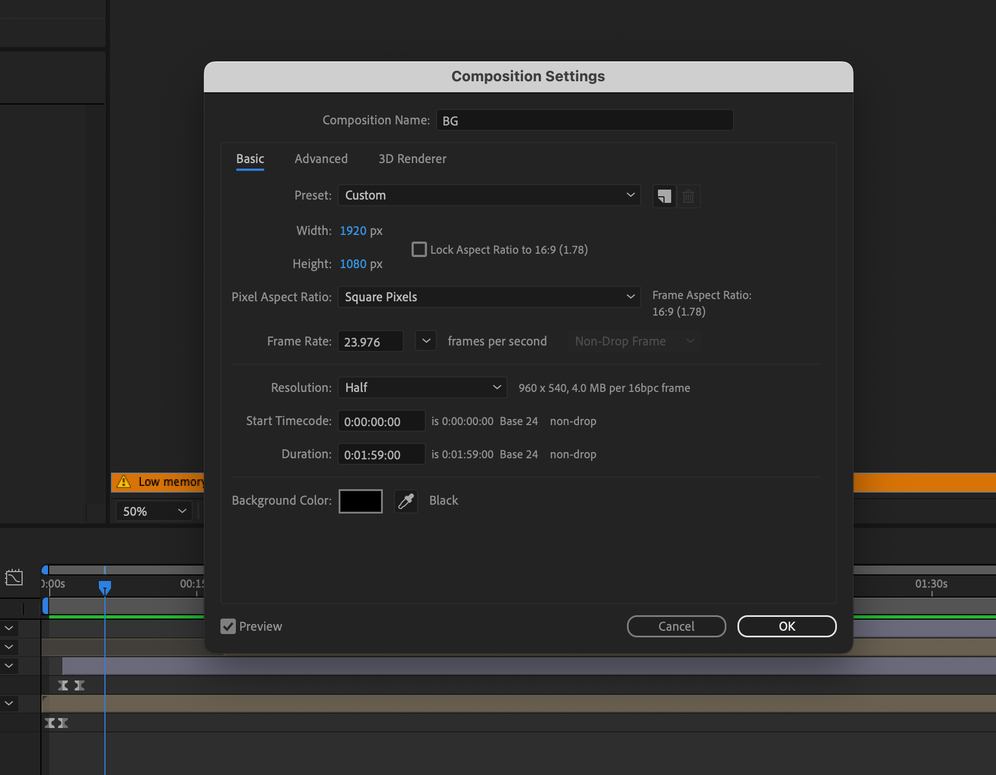Click the Save Preset icon beside the Preset dropdown
Image resolution: width=996 pixels, height=775 pixels.
point(664,196)
